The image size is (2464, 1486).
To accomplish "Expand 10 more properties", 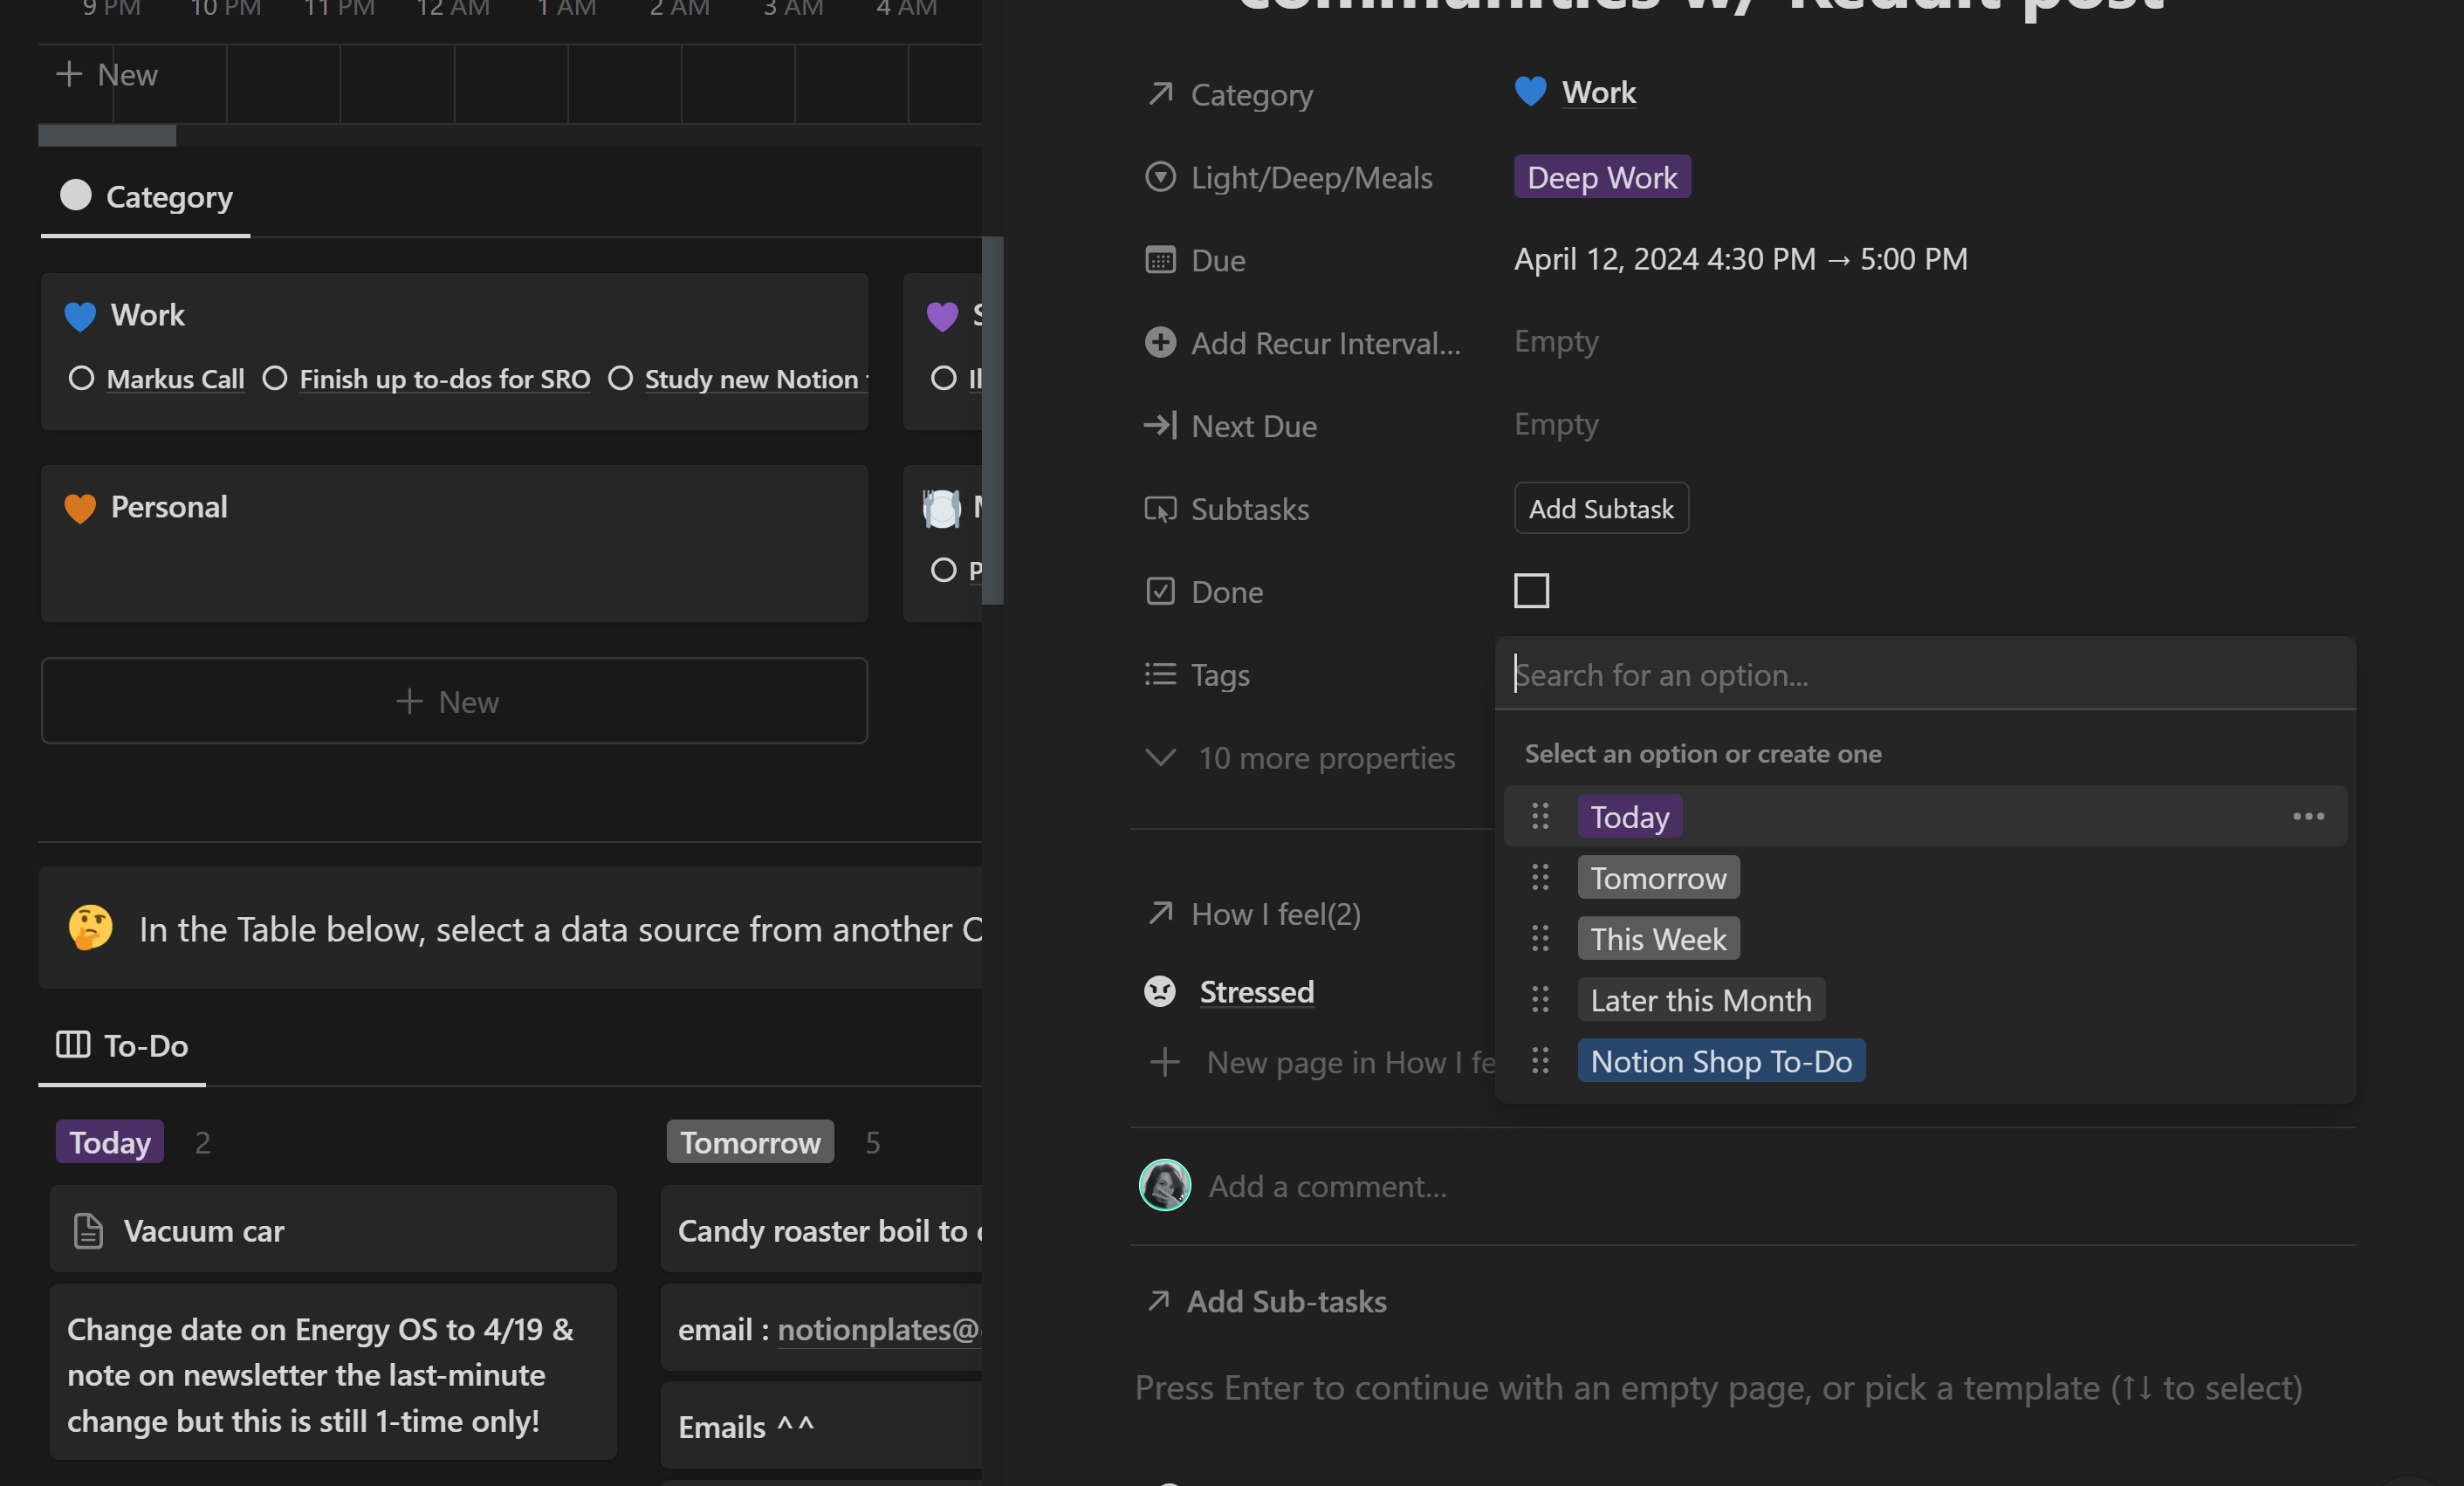I will (1300, 758).
